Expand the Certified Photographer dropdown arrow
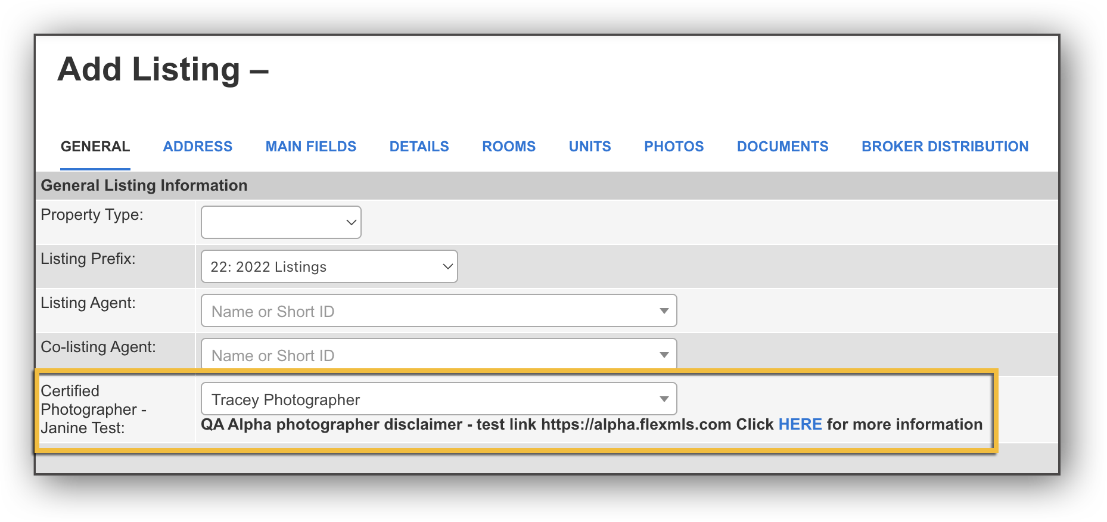 [x=664, y=399]
